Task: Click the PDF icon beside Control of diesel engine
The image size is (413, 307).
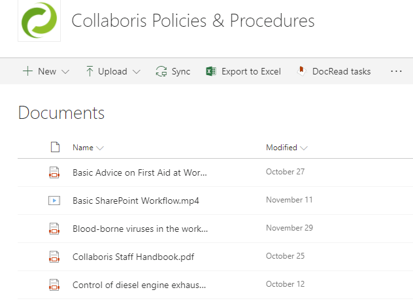Action: pyautogui.click(x=54, y=285)
